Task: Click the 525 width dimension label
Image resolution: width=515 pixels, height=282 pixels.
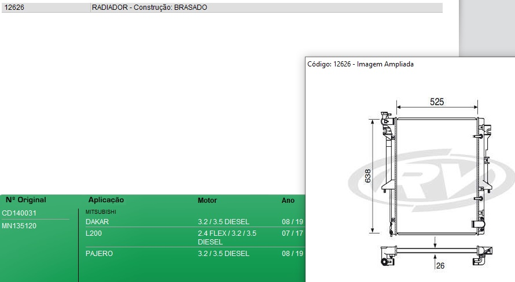Action: [x=437, y=102]
